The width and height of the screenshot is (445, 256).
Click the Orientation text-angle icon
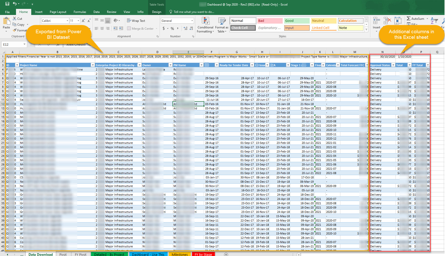click(x=116, y=21)
